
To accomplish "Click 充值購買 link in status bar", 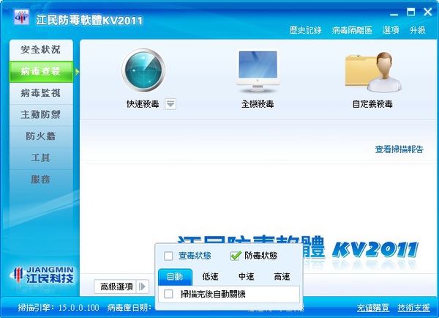I will 373,308.
